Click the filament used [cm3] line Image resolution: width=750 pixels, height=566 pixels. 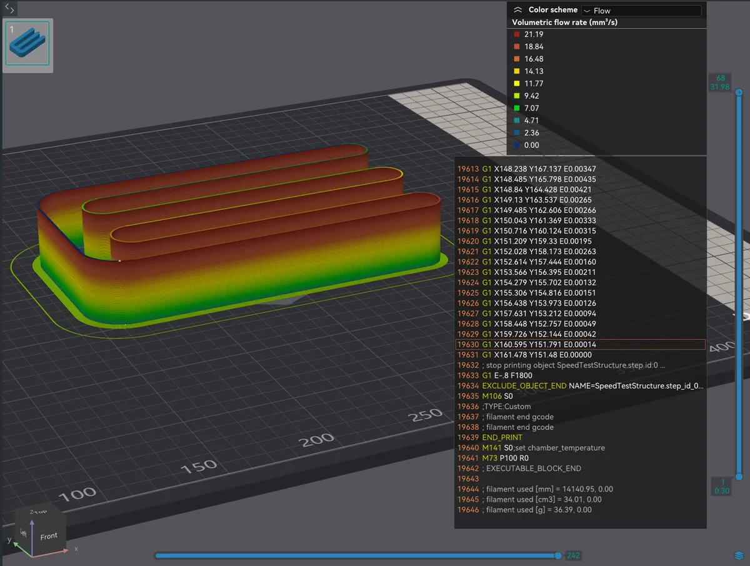(580, 499)
